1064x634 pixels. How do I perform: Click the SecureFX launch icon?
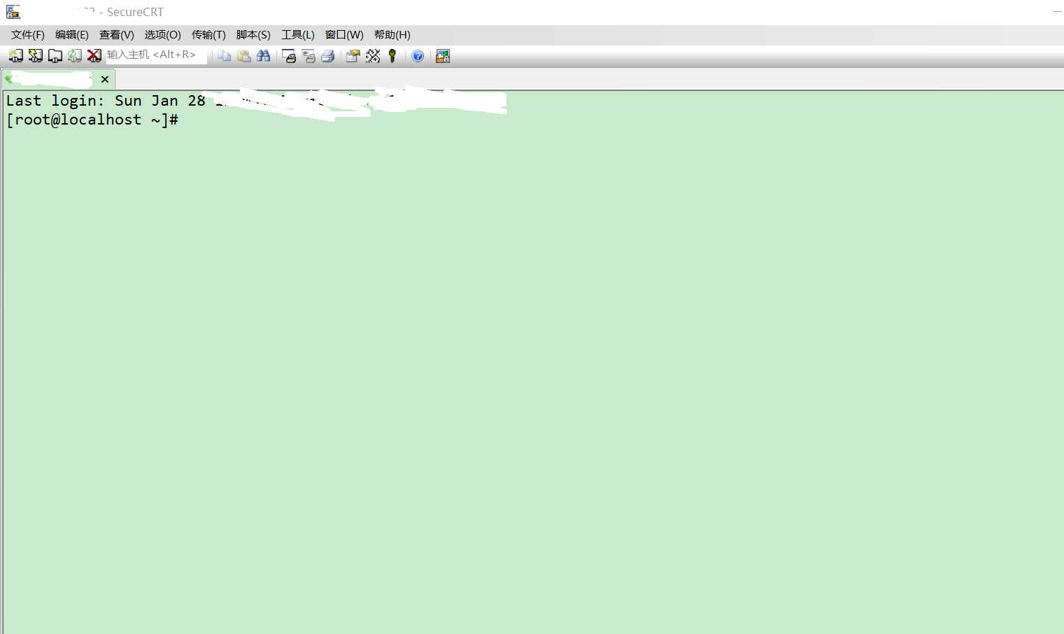click(x=443, y=56)
